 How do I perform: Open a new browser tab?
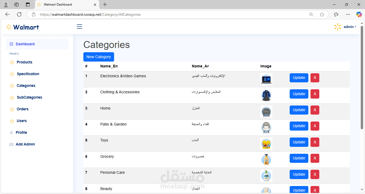click(x=105, y=5)
